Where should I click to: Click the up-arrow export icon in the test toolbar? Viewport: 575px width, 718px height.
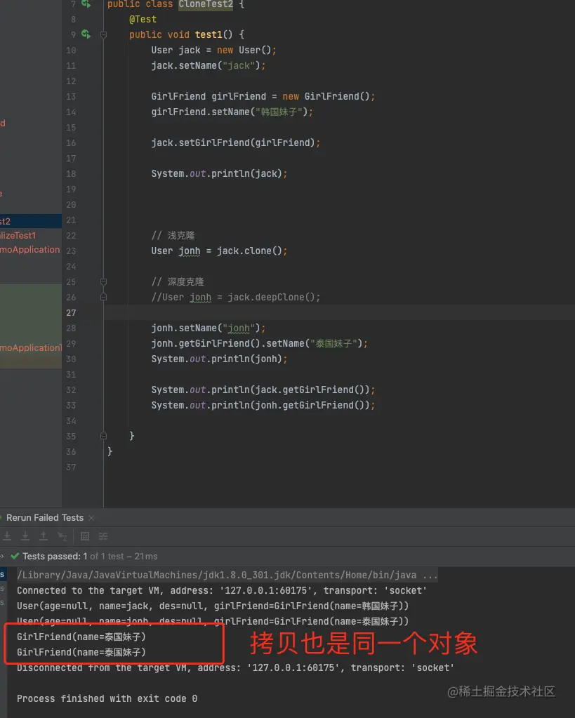click(x=44, y=536)
